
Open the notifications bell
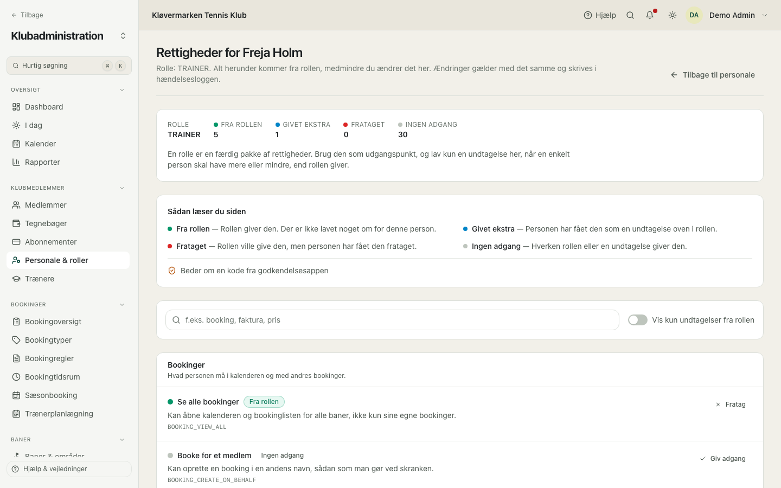(x=650, y=15)
